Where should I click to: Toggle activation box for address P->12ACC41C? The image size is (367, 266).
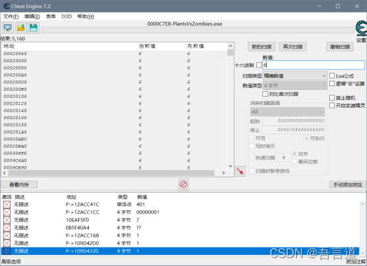(x=7, y=204)
